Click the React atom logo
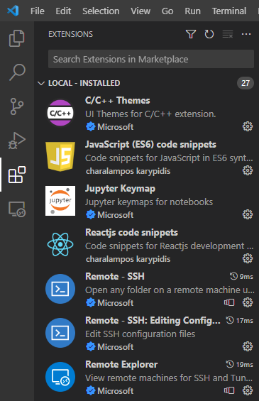259x401 pixels. (60, 244)
